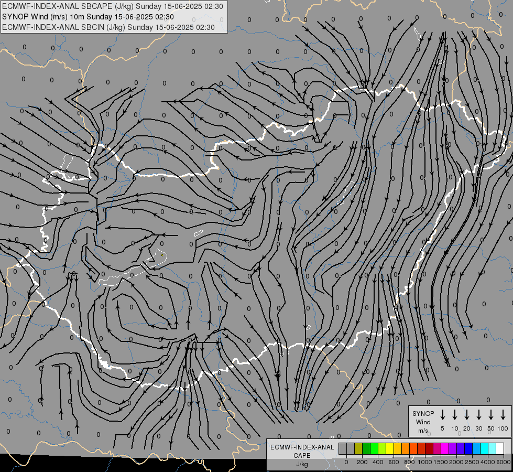Click the '2000' tick label on CAPE scale
This screenshot has width=513, height=472.
click(x=456, y=462)
